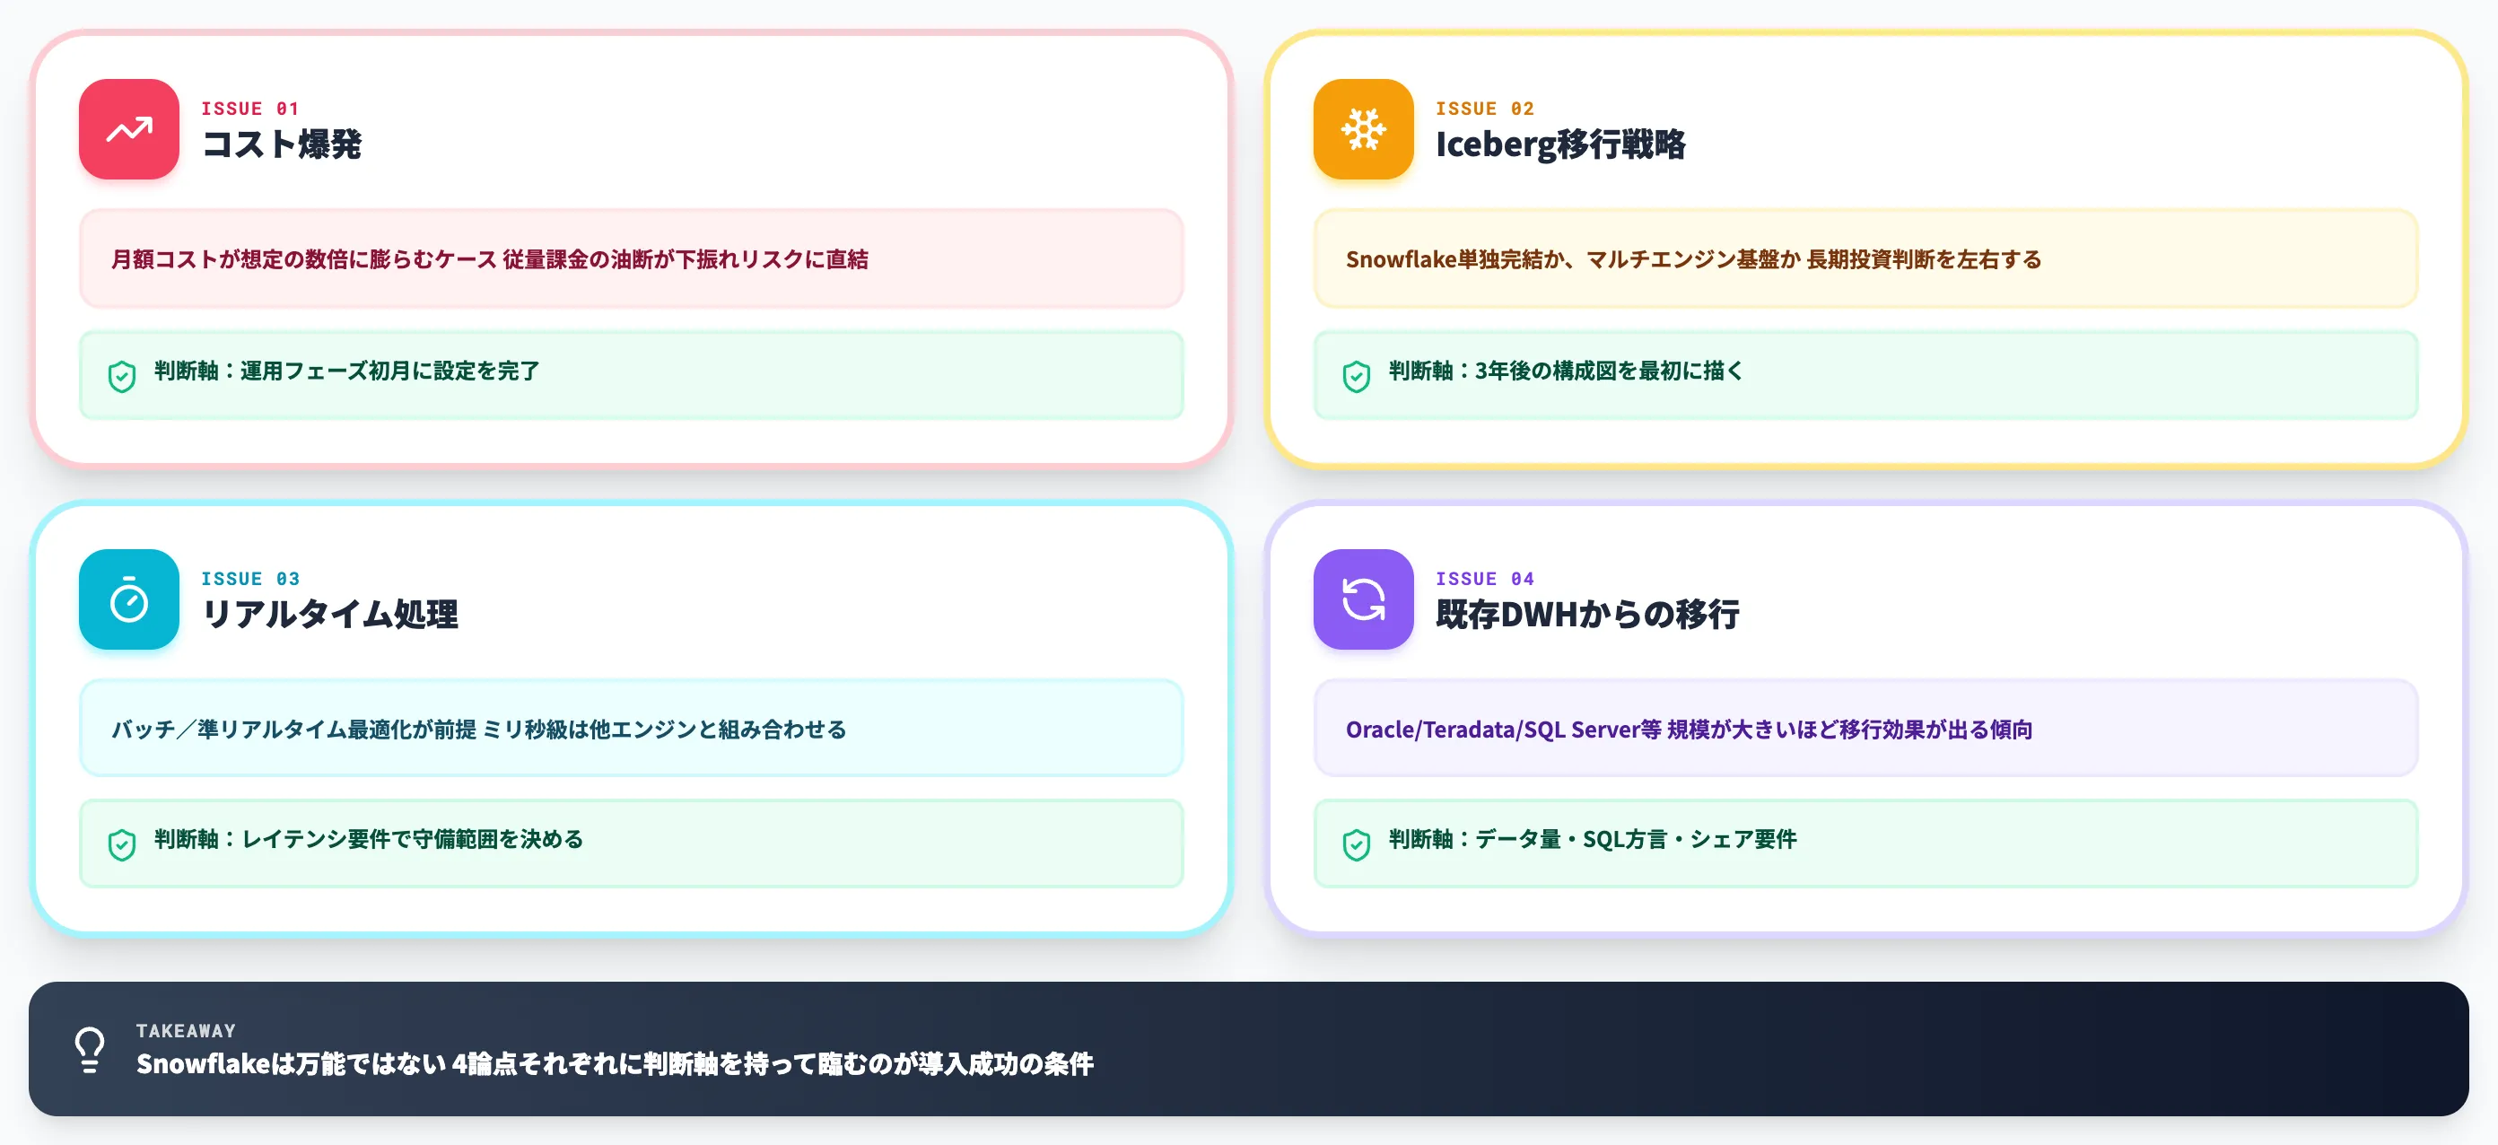
Task: Click the text バッチ／準リアルタイム最適化が前提
Action: click(x=293, y=729)
